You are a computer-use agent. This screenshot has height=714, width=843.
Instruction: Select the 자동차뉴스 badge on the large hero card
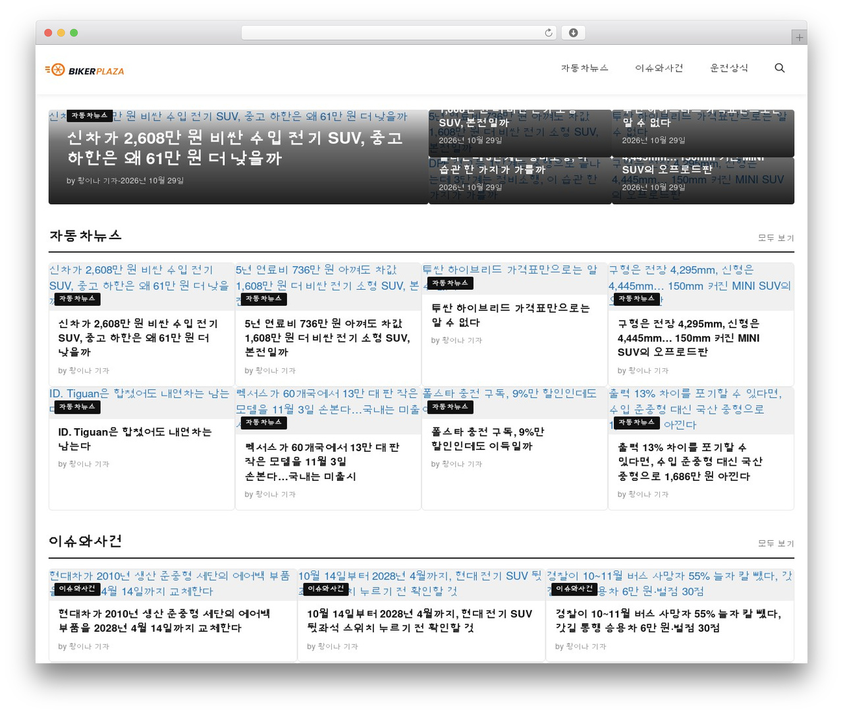click(90, 115)
